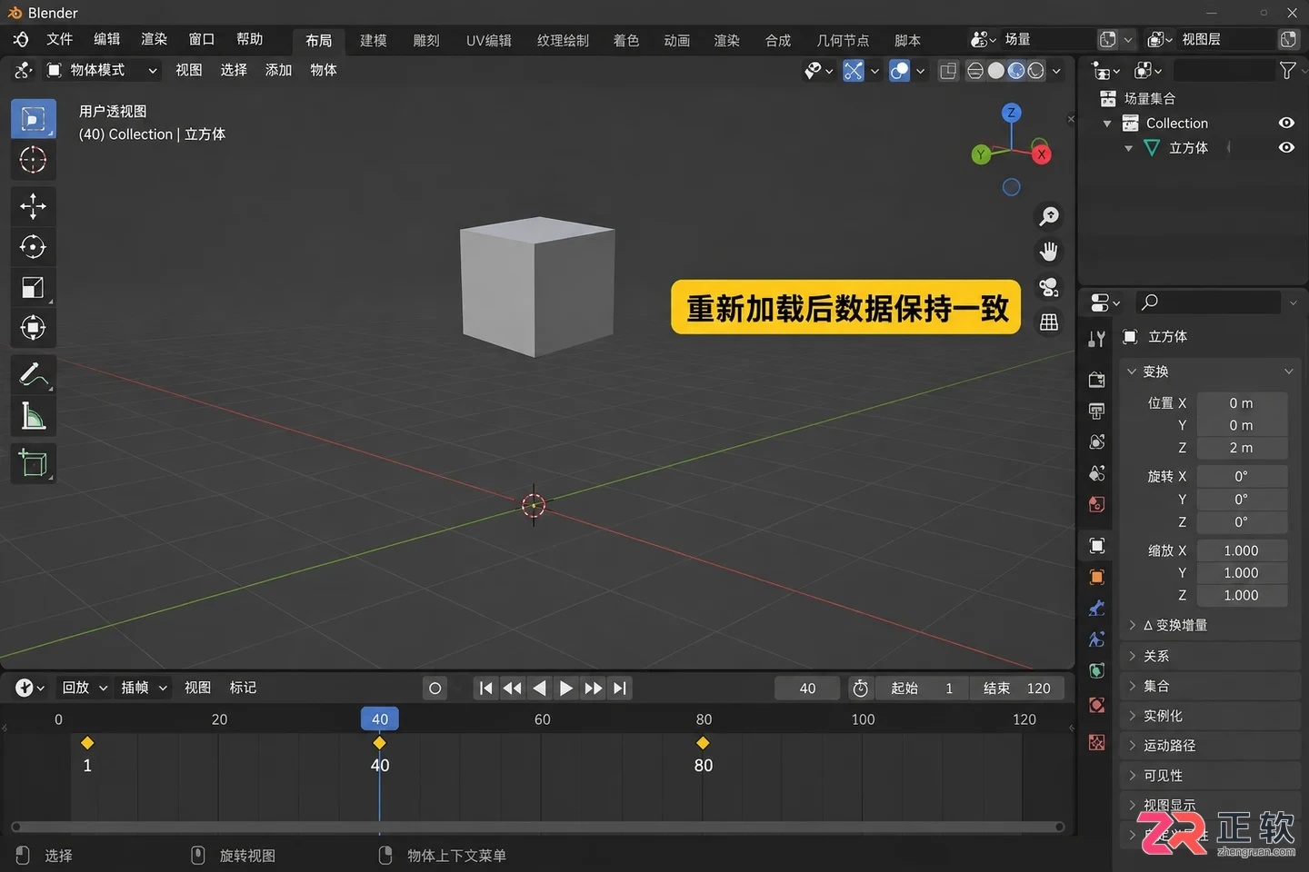Image resolution: width=1309 pixels, height=872 pixels.
Task: Collapse the 变换 panel
Action: pos(1210,372)
